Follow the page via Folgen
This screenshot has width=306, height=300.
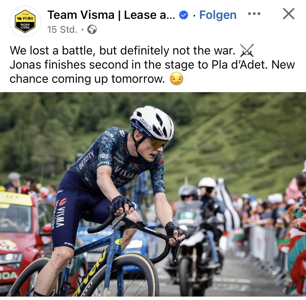tap(218, 15)
